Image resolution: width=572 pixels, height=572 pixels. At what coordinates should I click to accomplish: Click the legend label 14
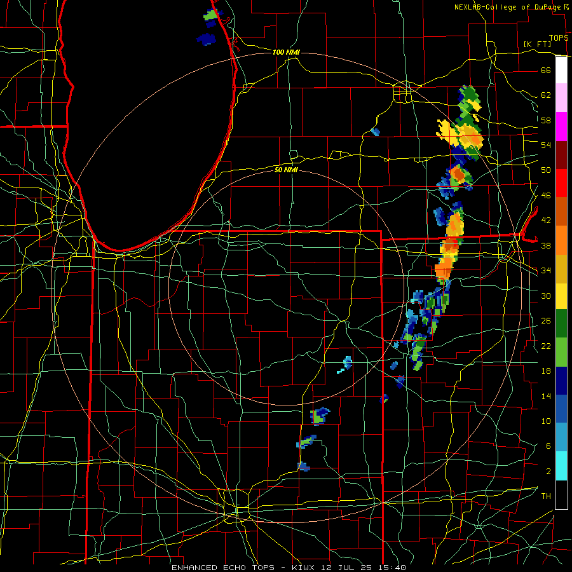(x=546, y=396)
